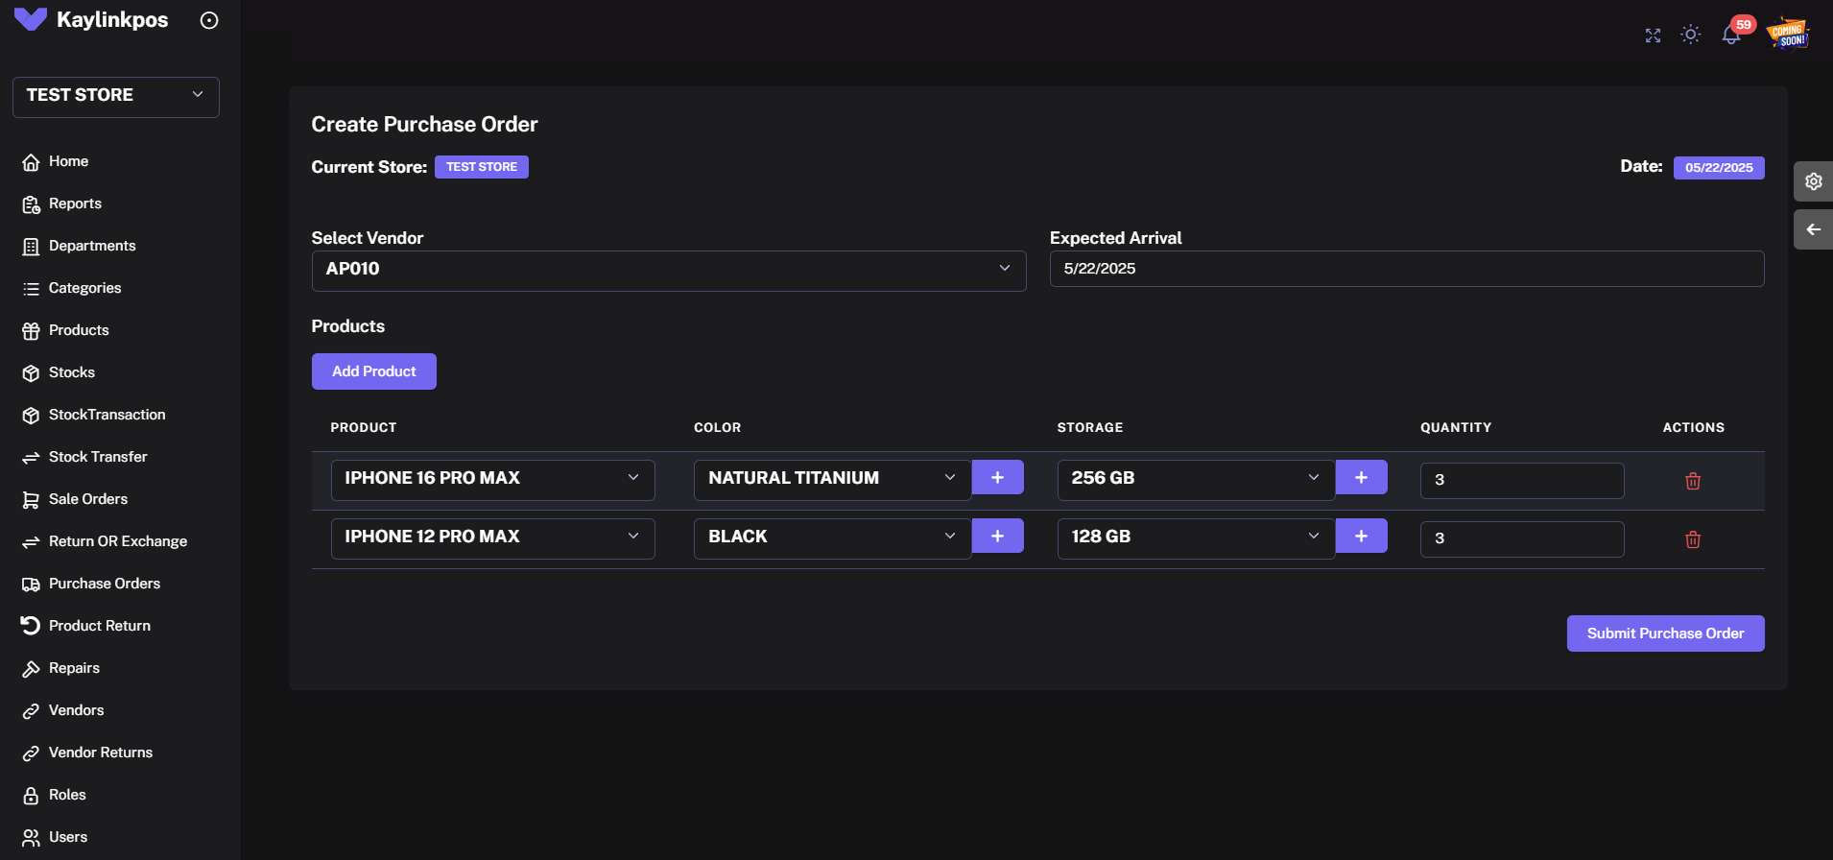Click the QUANTITY column header
Screen dimensions: 1833x860
pos(1456,428)
